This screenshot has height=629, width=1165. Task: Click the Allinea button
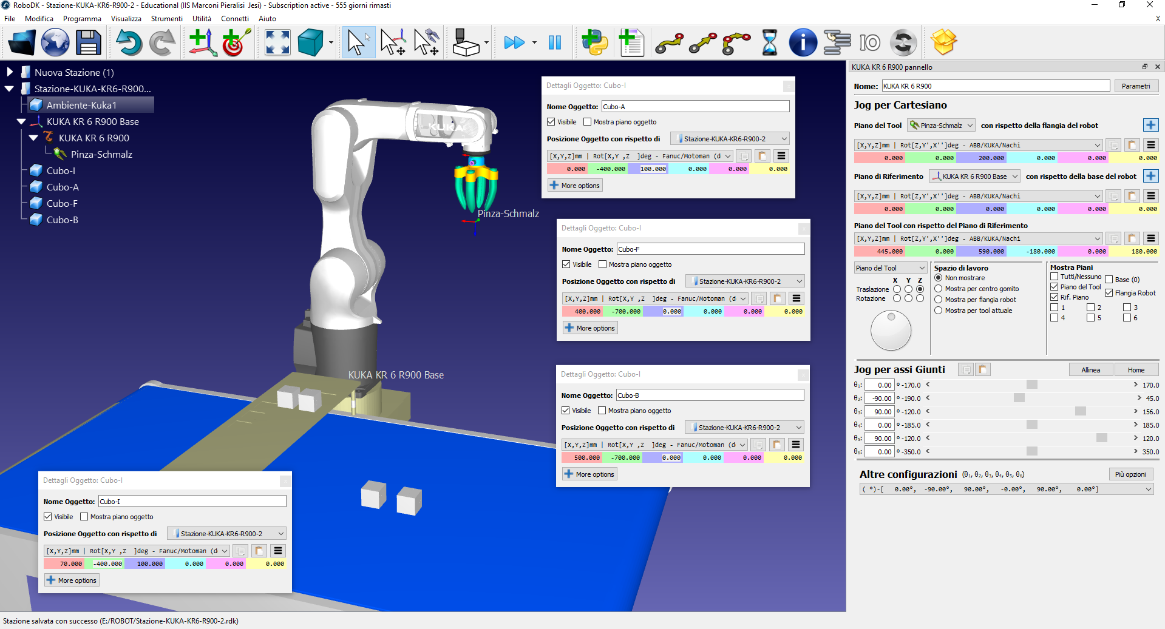pyautogui.click(x=1090, y=370)
